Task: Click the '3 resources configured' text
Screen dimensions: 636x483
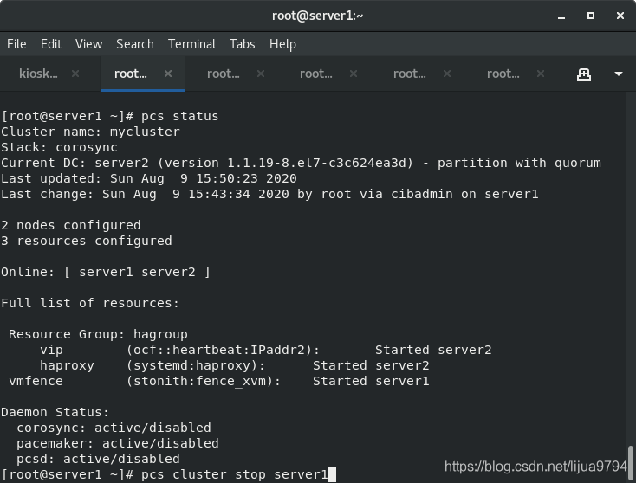Action: [x=87, y=241]
